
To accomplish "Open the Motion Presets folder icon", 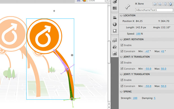I will point(115,54).
